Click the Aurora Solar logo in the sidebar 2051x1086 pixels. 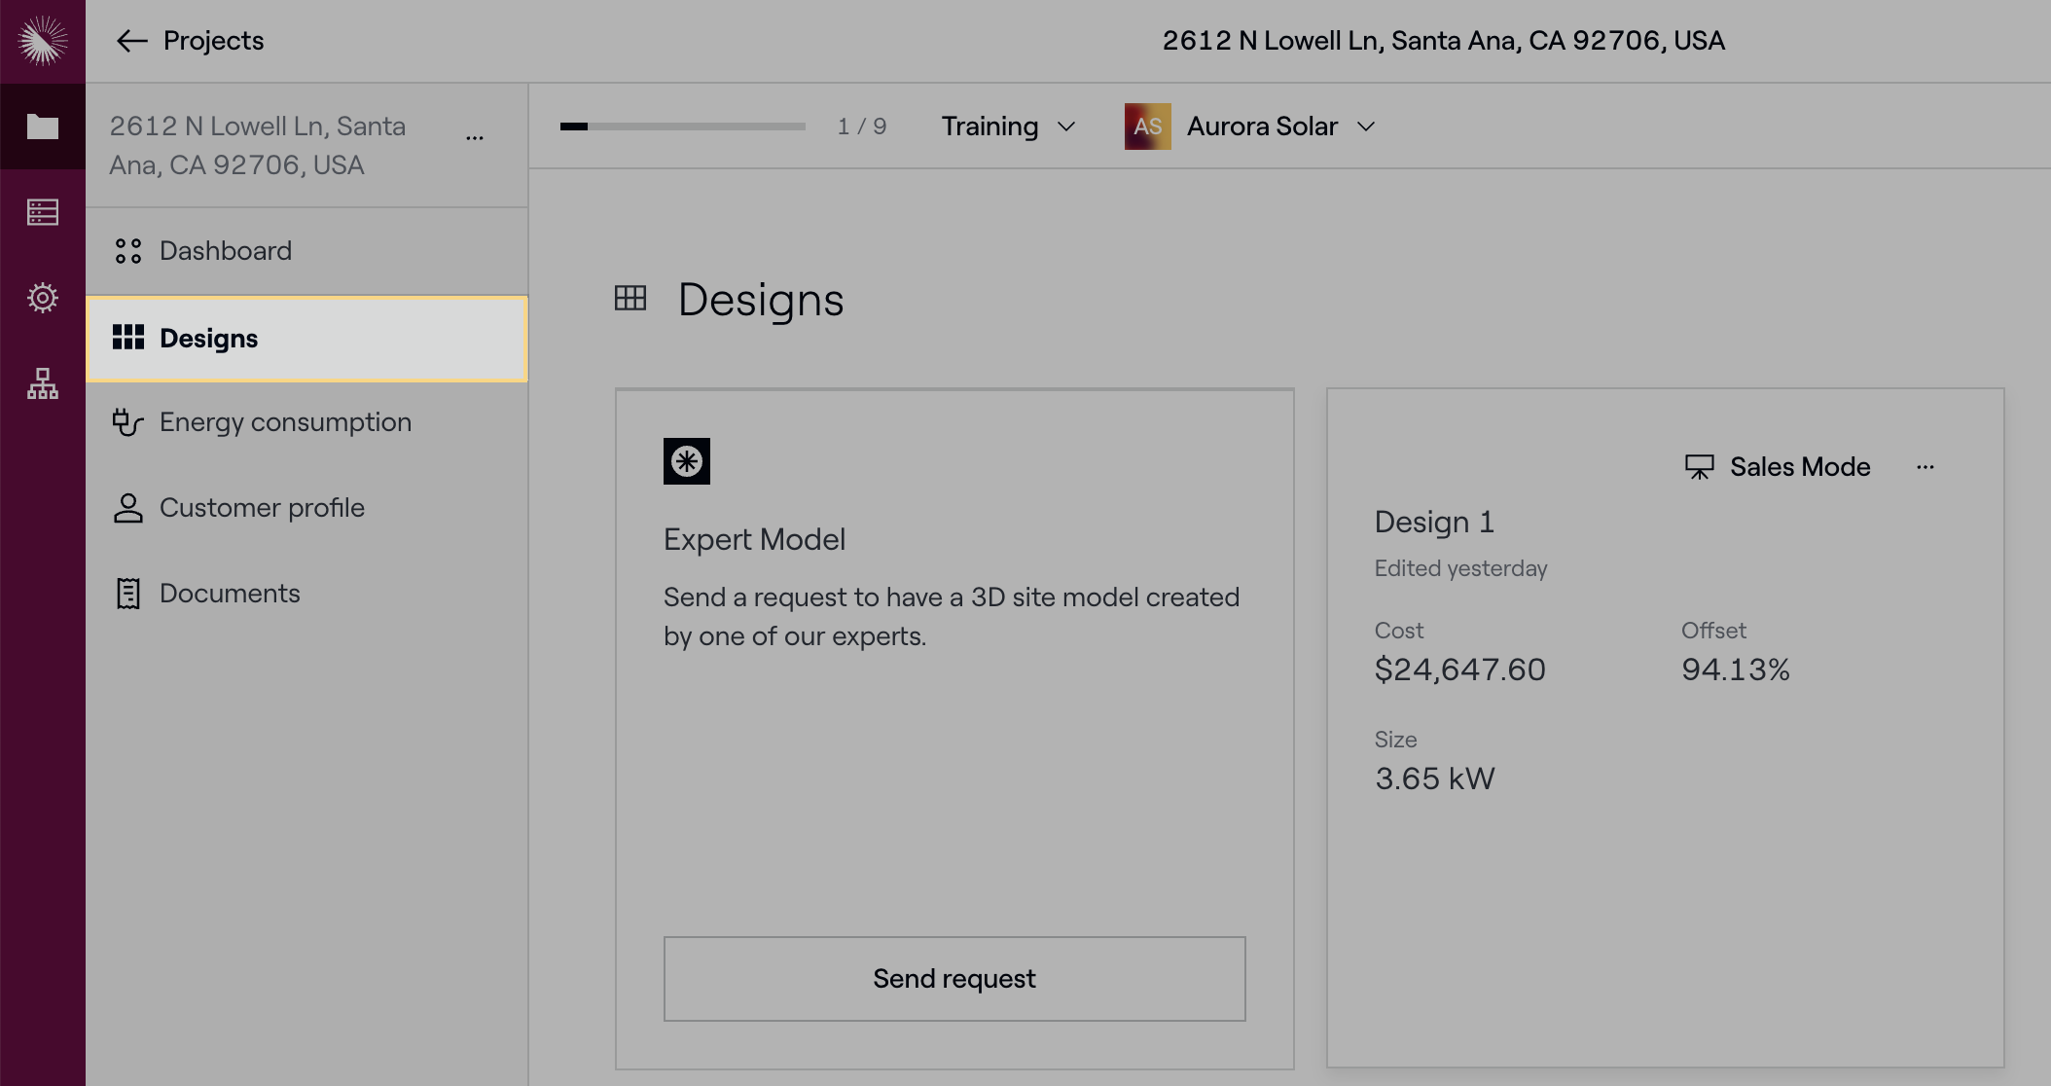[42, 42]
